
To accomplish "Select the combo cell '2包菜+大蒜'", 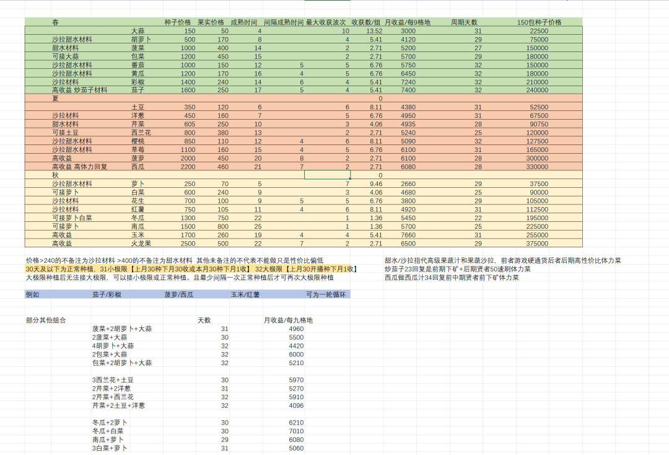I will 110,355.
